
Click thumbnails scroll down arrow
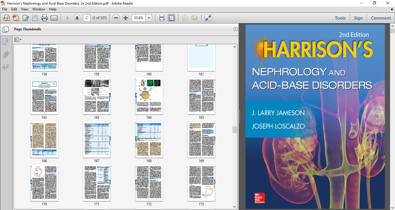click(x=235, y=207)
